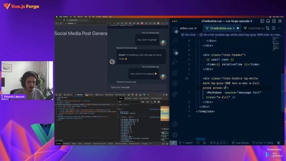Screen dimensions: 286x161
Task: Open editor More Actions ellipsis
Action: click(279, 28)
